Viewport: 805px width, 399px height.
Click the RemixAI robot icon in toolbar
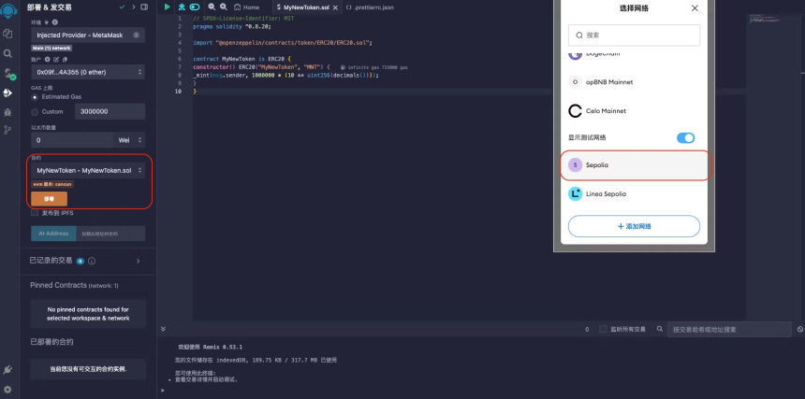(182, 7)
